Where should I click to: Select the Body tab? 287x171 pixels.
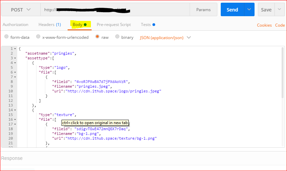[80, 25]
